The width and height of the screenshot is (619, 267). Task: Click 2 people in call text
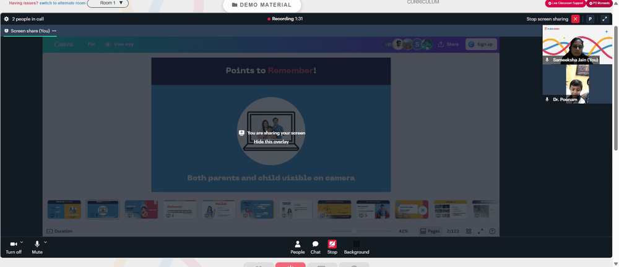pyautogui.click(x=28, y=19)
